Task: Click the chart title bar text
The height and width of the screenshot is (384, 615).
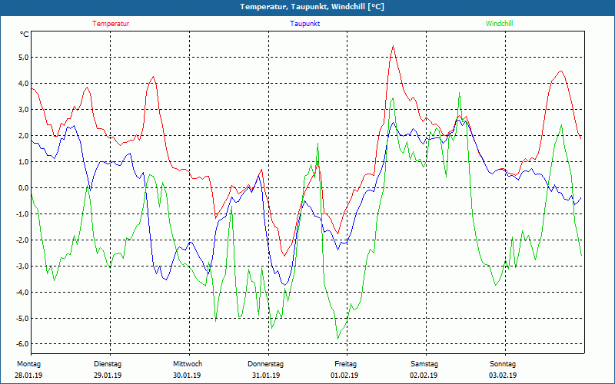Action: click(307, 7)
